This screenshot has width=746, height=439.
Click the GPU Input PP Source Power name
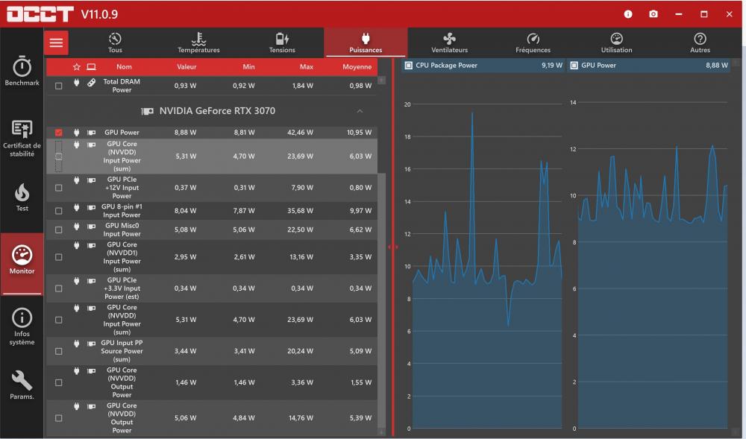coord(122,351)
